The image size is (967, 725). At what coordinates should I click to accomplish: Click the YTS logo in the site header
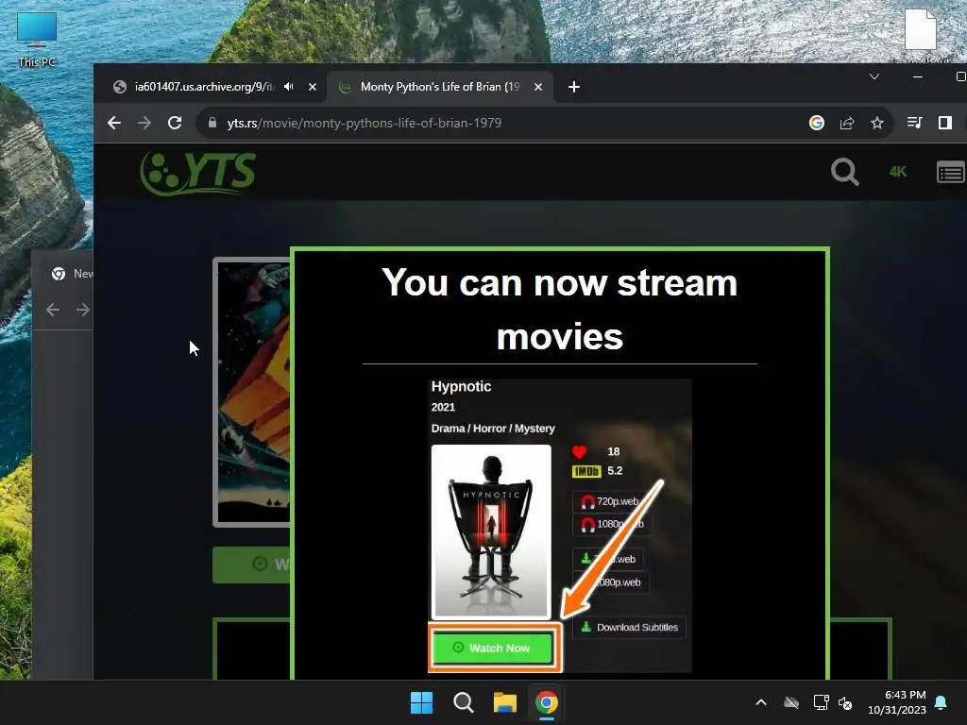coord(198,173)
